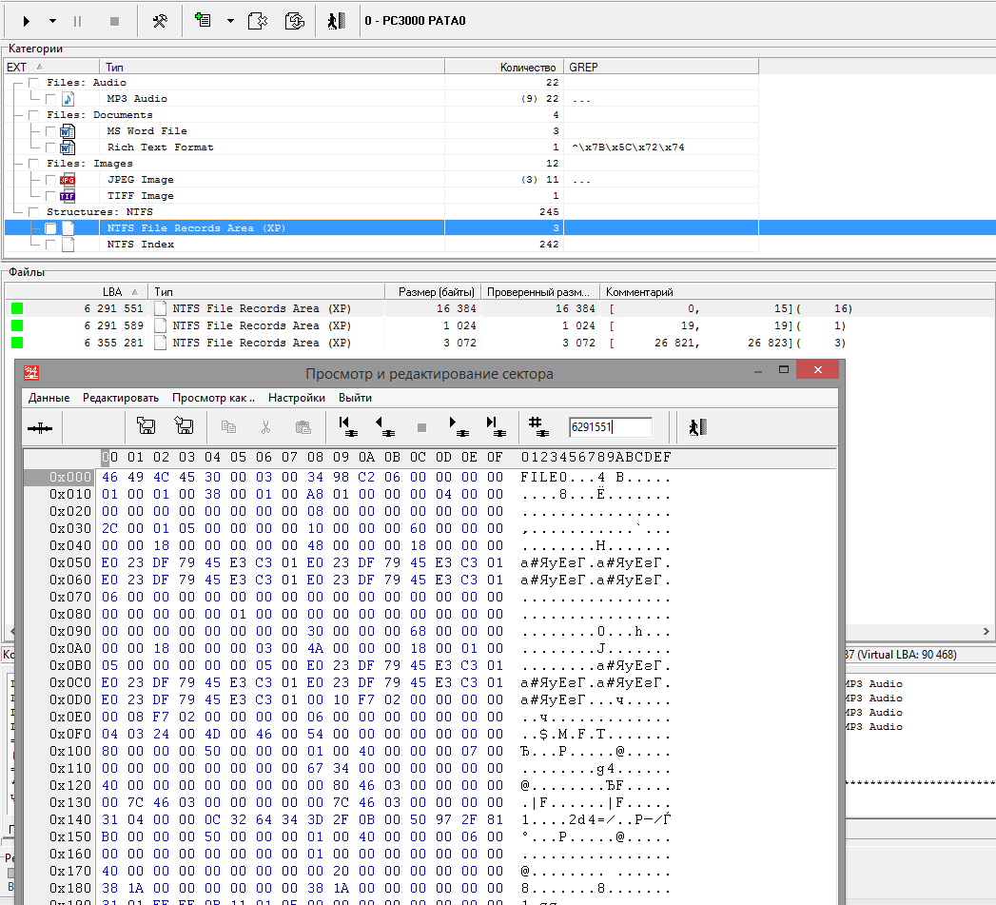Click the exit running man icon in top toolbar
996x905 pixels.
[334, 20]
